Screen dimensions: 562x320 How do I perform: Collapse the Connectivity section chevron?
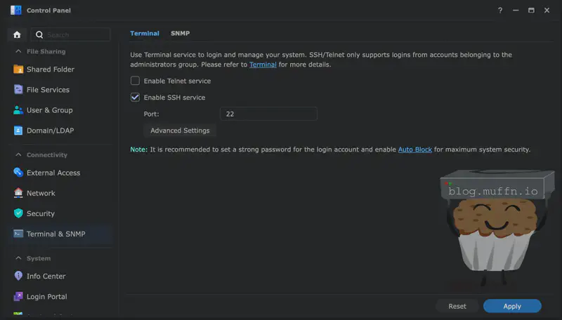click(18, 154)
